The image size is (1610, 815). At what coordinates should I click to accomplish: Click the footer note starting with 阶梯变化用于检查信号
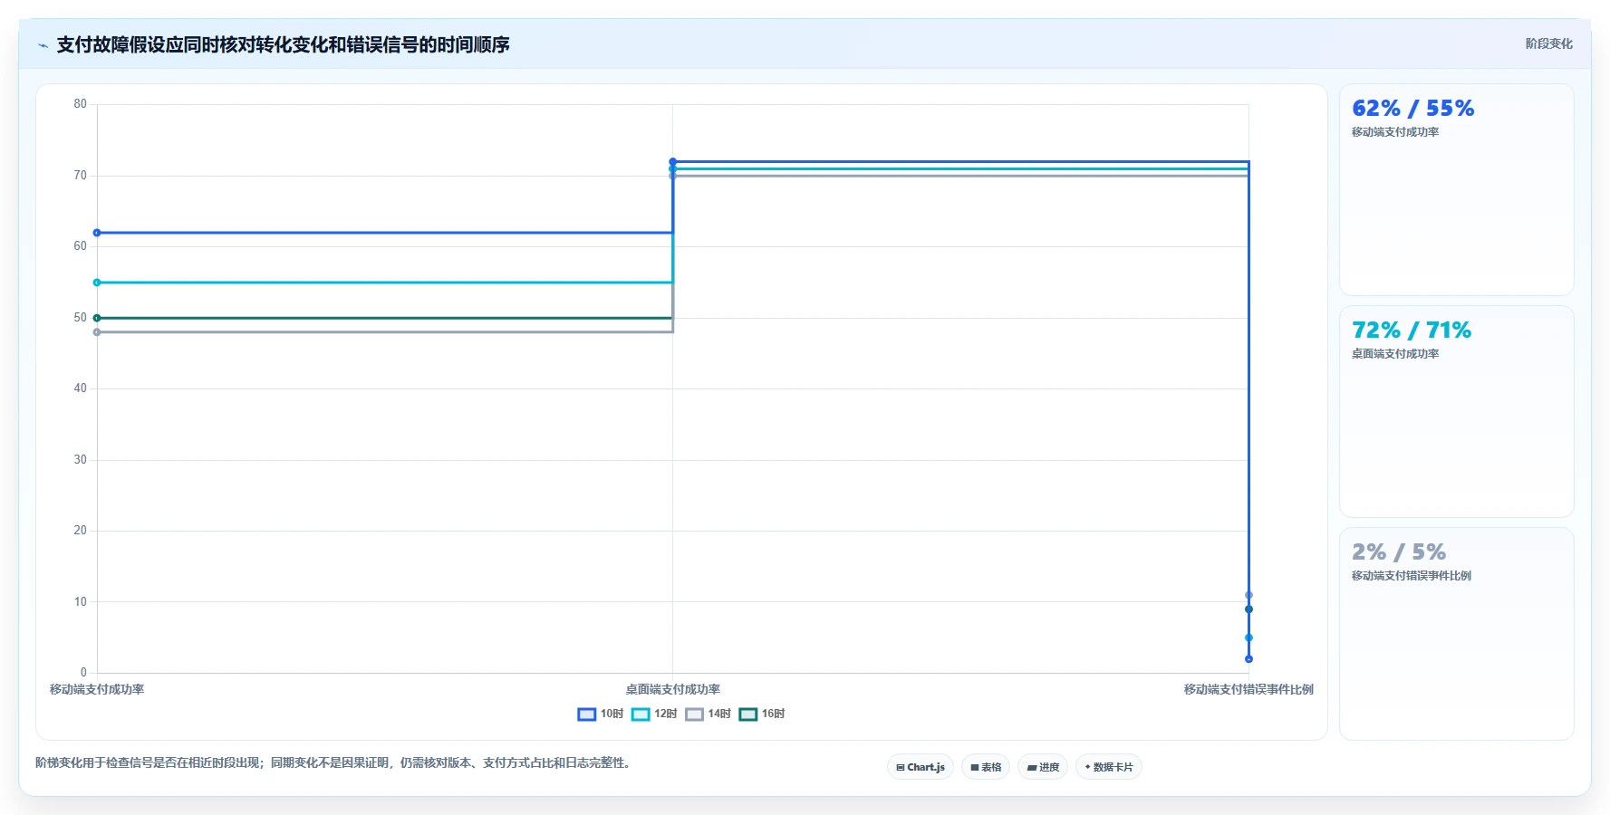coord(334,762)
